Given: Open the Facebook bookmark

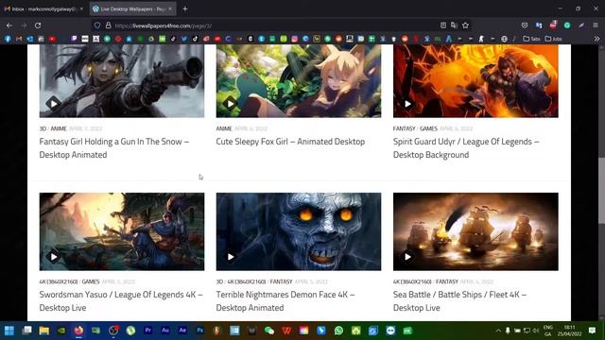Looking at the screenshot, I should pyautogui.click(x=8, y=39).
